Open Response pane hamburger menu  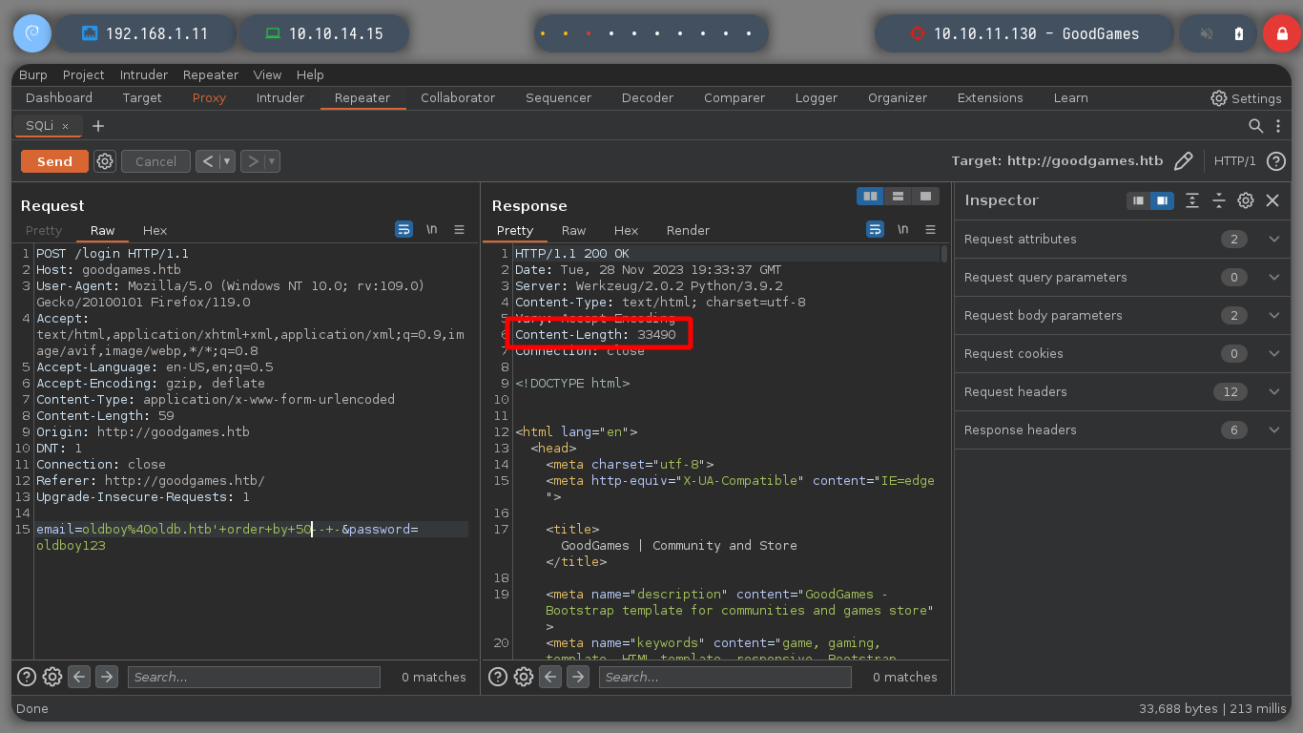tap(930, 230)
